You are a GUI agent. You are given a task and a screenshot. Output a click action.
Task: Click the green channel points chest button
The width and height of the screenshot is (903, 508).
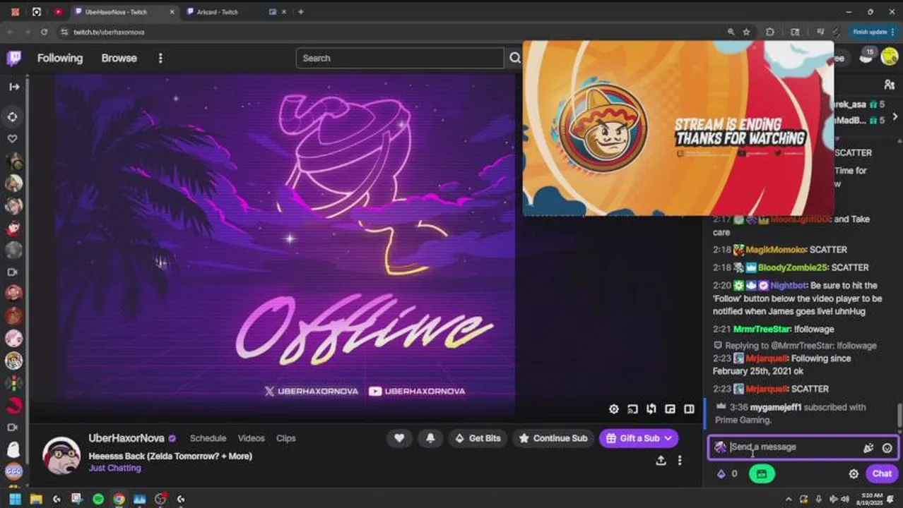[x=761, y=474]
